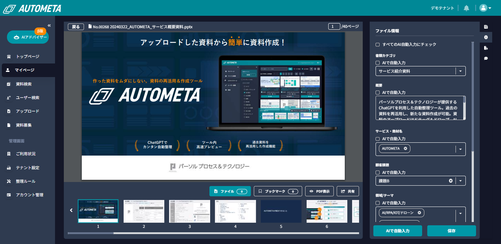This screenshot has height=244, width=501.
Task: Select slide thumbnail 1
Action: pyautogui.click(x=98, y=211)
